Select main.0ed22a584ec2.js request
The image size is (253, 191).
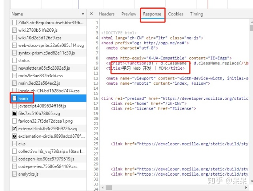[x=39, y=83]
